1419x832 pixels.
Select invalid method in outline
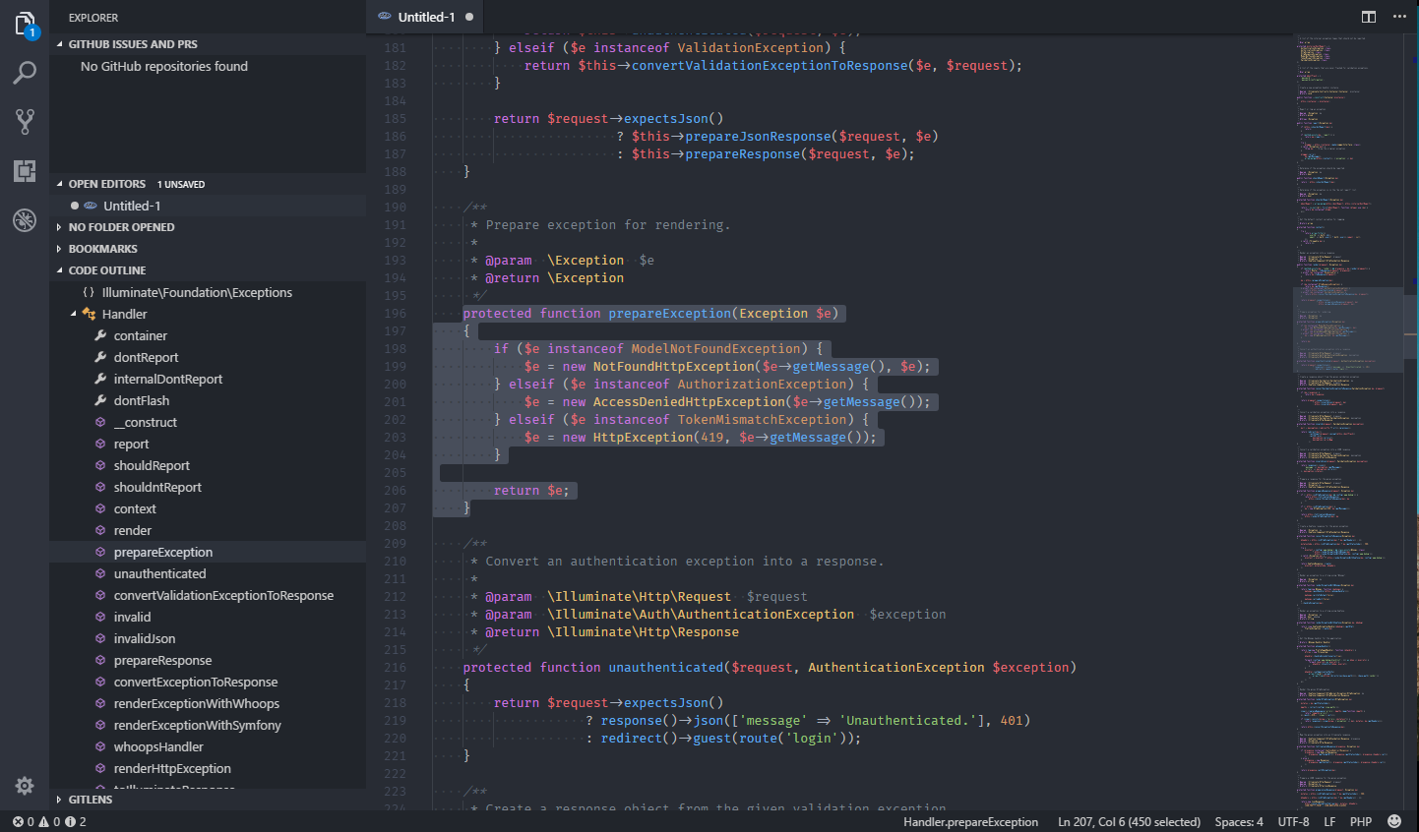click(x=208, y=617)
